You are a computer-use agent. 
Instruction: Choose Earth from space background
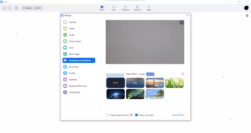[116, 94]
